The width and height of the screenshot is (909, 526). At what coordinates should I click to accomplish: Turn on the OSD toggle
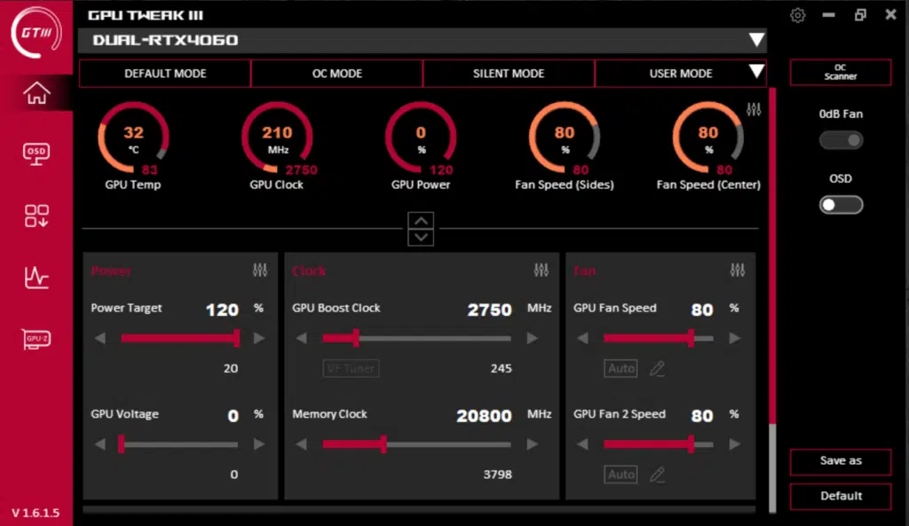click(x=841, y=204)
